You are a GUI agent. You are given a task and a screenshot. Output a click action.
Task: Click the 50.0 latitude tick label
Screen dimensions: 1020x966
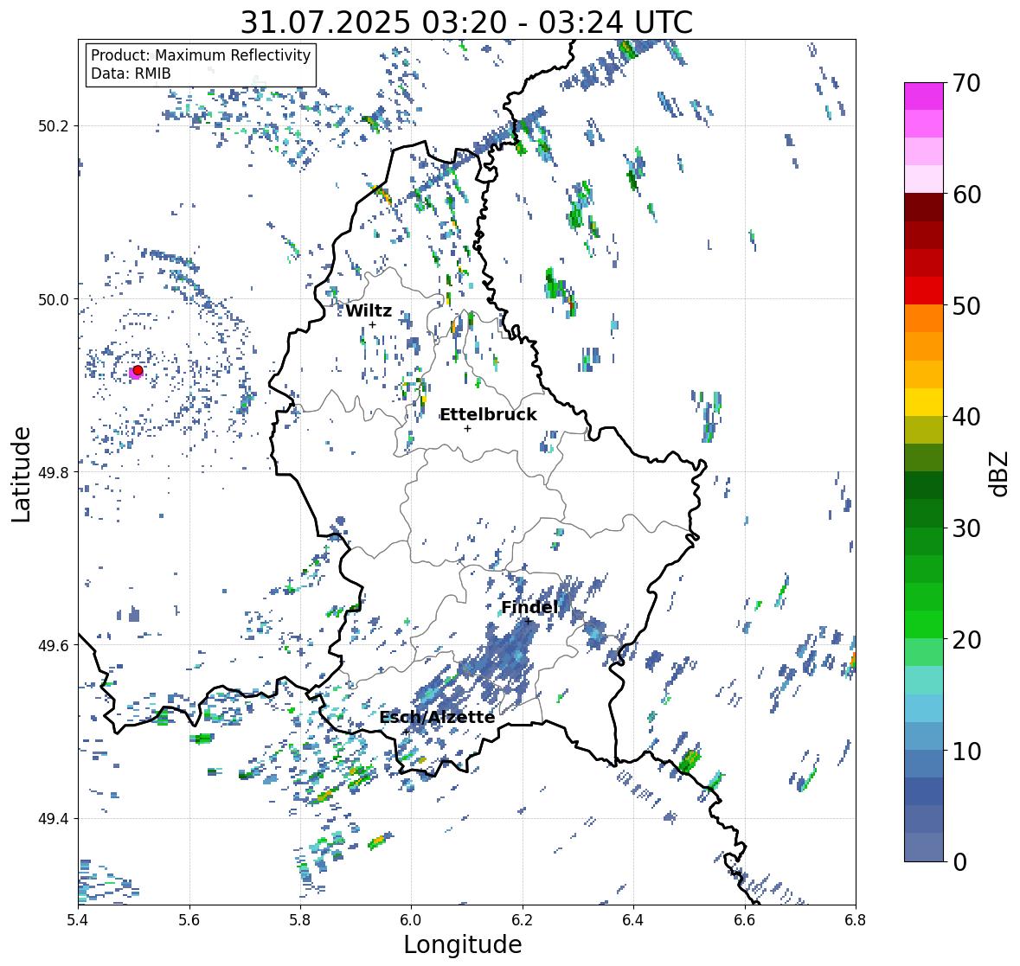click(x=54, y=300)
